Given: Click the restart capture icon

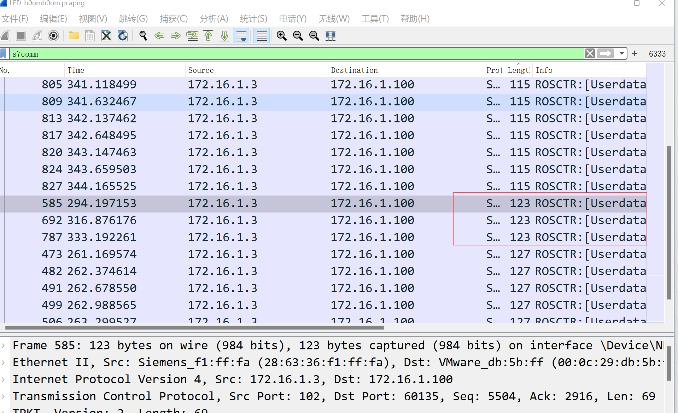Looking at the screenshot, I should coord(37,36).
